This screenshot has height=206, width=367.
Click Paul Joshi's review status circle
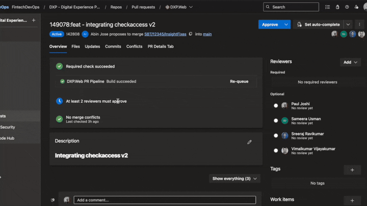tap(276, 106)
